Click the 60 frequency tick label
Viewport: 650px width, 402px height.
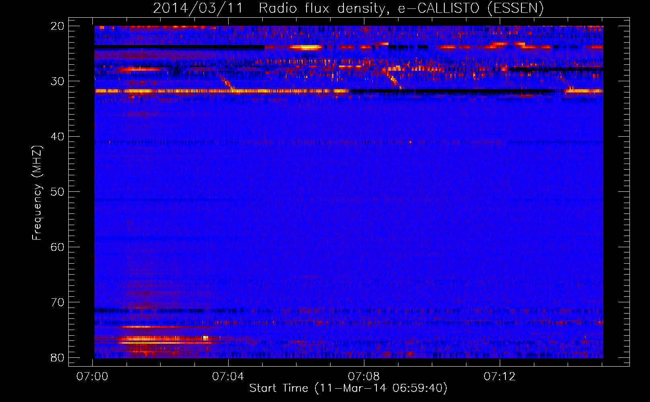pyautogui.click(x=57, y=247)
